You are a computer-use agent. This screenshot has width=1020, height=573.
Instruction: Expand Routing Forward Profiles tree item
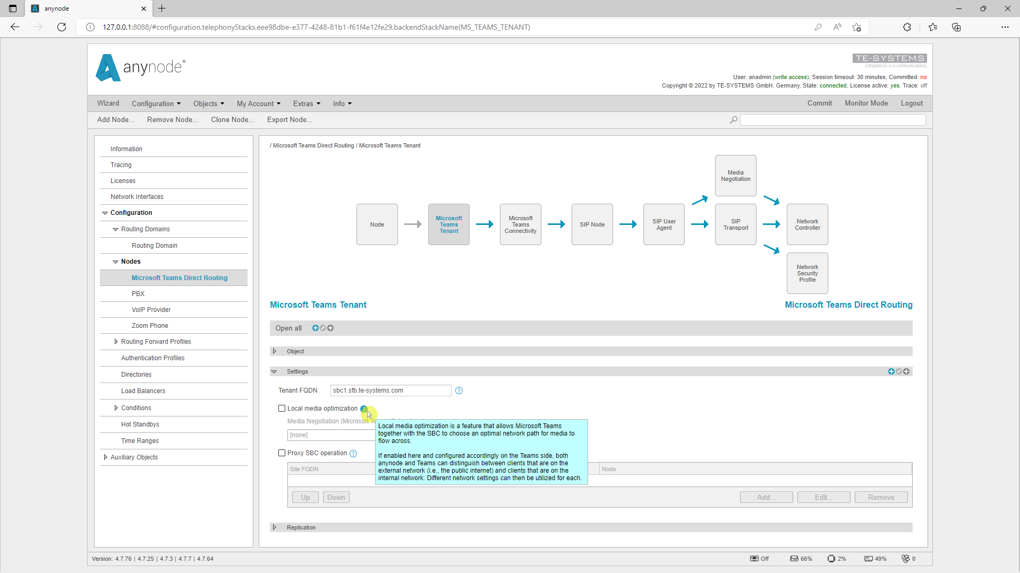(x=116, y=342)
